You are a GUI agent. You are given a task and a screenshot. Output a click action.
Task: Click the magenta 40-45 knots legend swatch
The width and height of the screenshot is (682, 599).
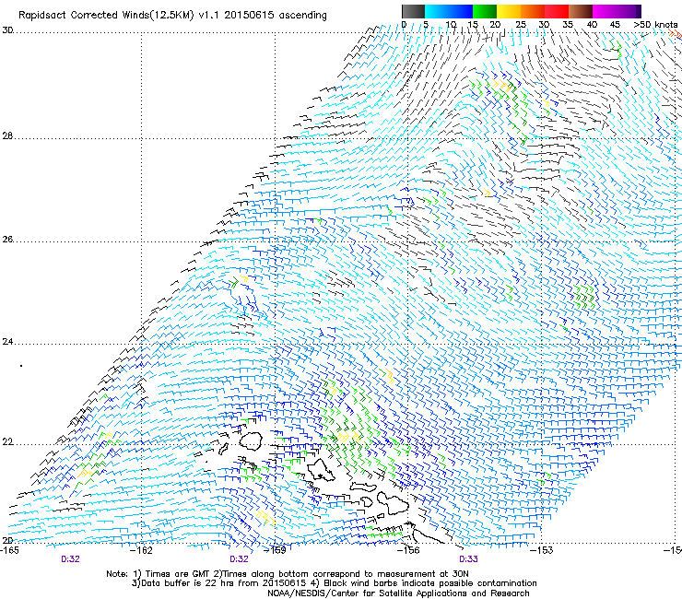[x=605, y=11]
